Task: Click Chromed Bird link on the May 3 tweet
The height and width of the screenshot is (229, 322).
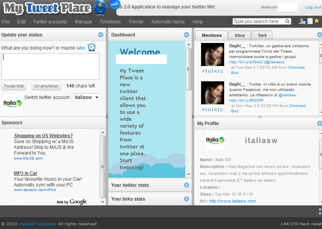Action: coord(297,106)
